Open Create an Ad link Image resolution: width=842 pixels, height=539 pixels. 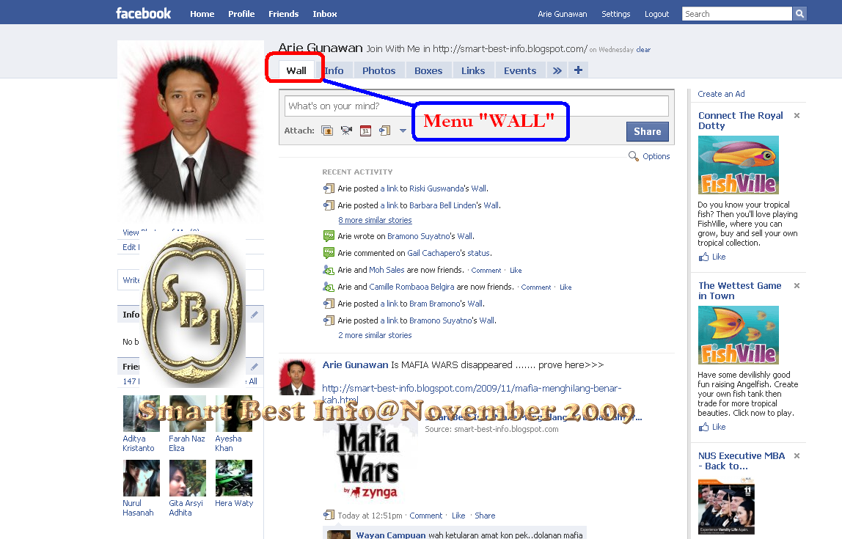[721, 94]
